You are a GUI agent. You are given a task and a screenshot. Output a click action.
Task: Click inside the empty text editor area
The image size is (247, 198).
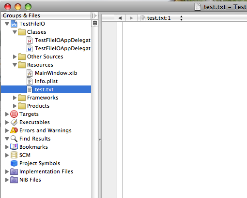click(185, 110)
